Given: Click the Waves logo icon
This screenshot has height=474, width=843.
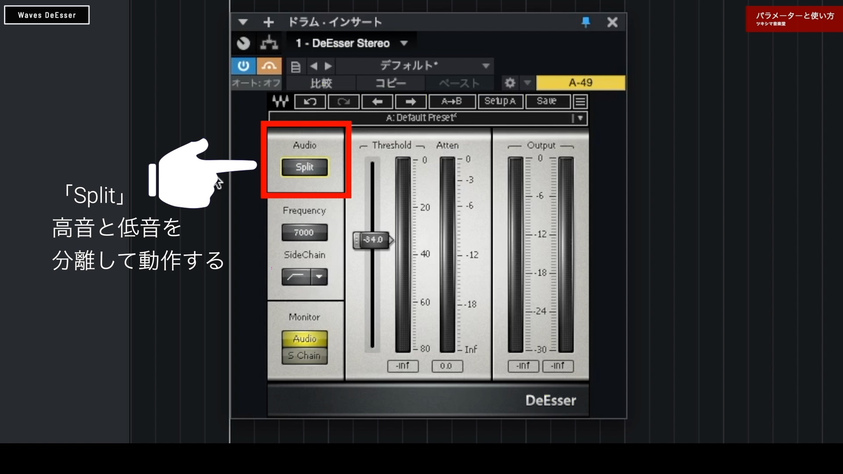Looking at the screenshot, I should pos(281,101).
